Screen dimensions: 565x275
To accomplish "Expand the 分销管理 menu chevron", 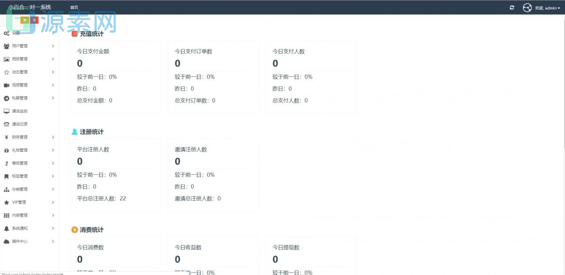I will point(53,189).
